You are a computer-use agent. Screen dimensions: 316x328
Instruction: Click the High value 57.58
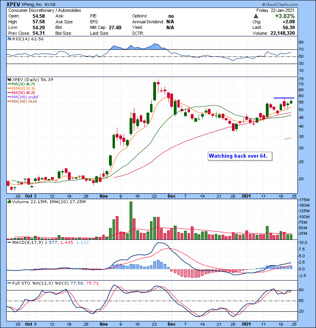pyautogui.click(x=38, y=22)
